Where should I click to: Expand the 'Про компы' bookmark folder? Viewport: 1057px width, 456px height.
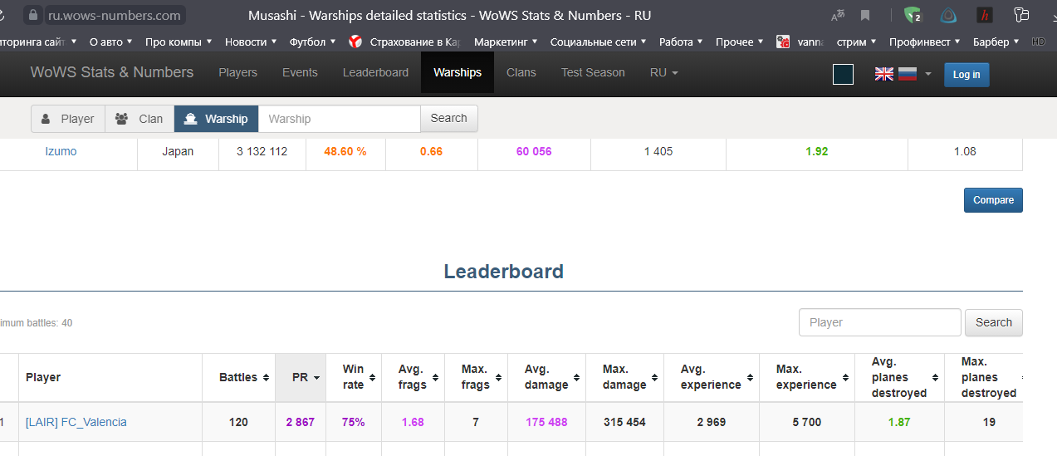(x=179, y=42)
